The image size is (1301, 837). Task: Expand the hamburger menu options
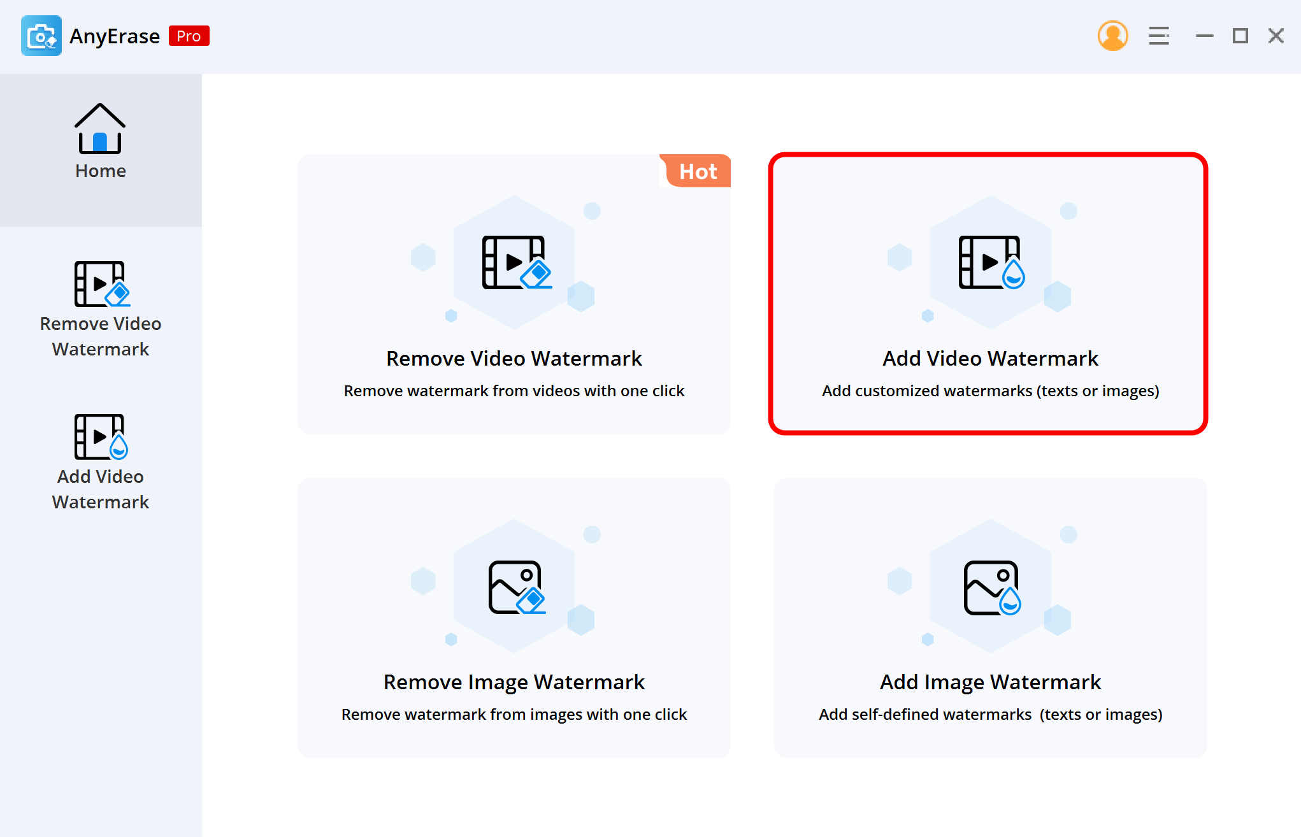pyautogui.click(x=1158, y=36)
